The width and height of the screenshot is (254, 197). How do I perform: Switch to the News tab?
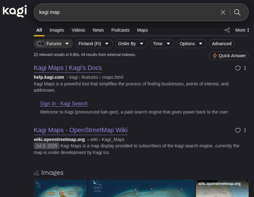[x=98, y=30]
